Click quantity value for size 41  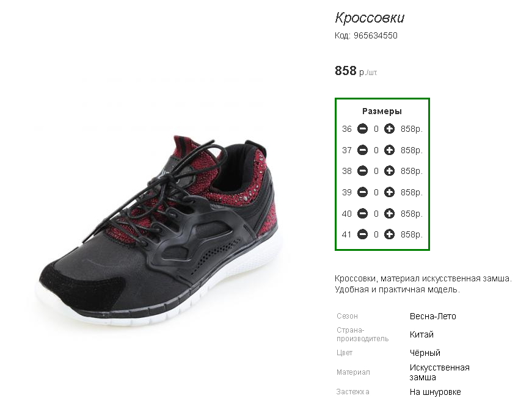tap(376, 234)
